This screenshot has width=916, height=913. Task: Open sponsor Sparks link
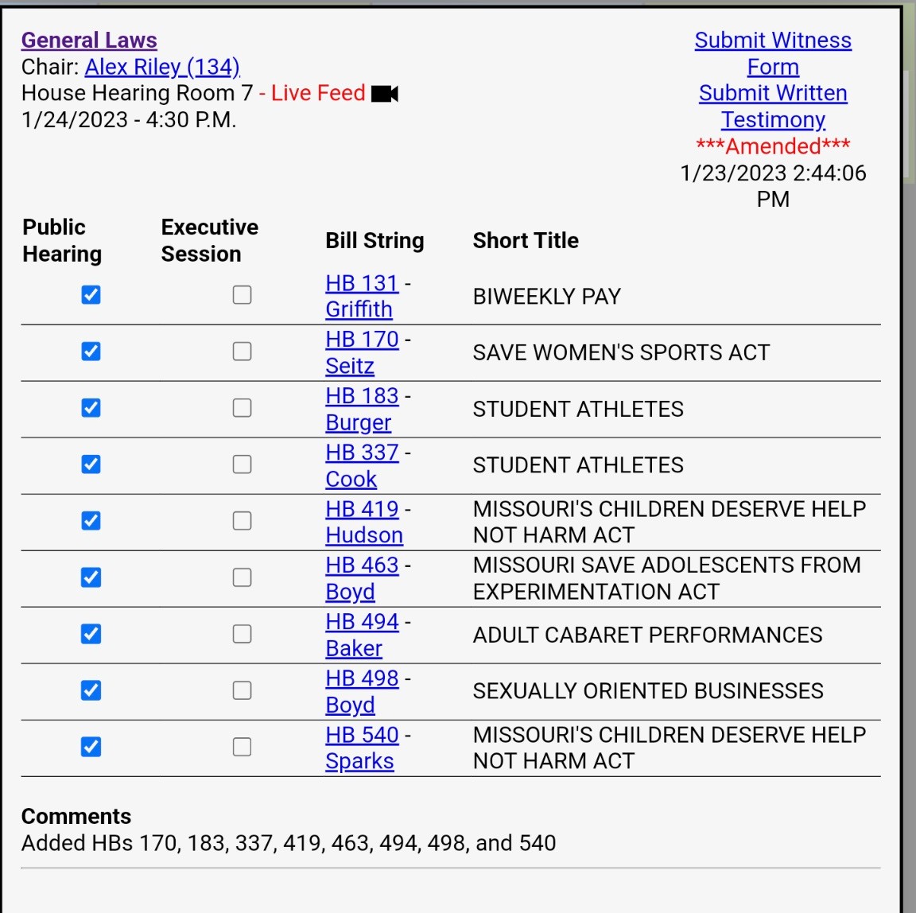[x=360, y=762]
